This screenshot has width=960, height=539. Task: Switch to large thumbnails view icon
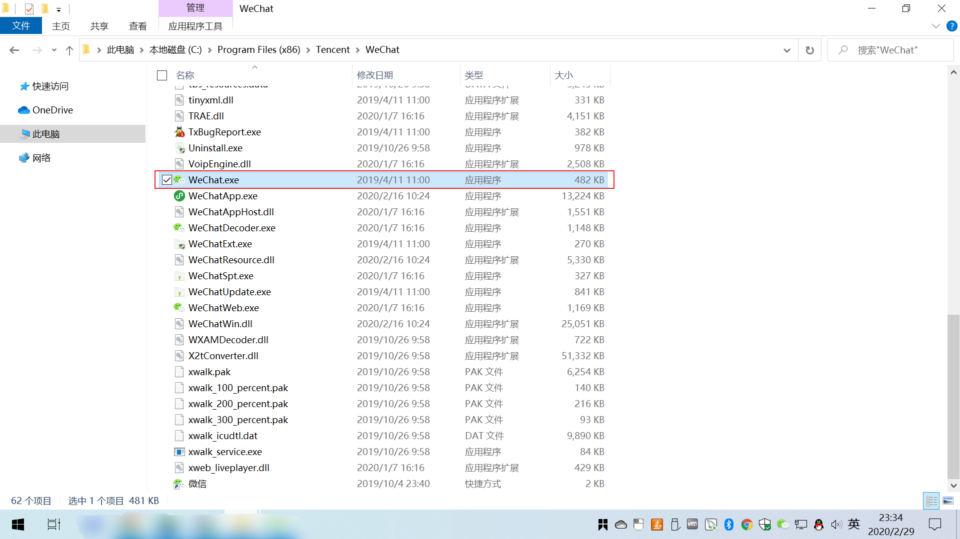point(948,501)
